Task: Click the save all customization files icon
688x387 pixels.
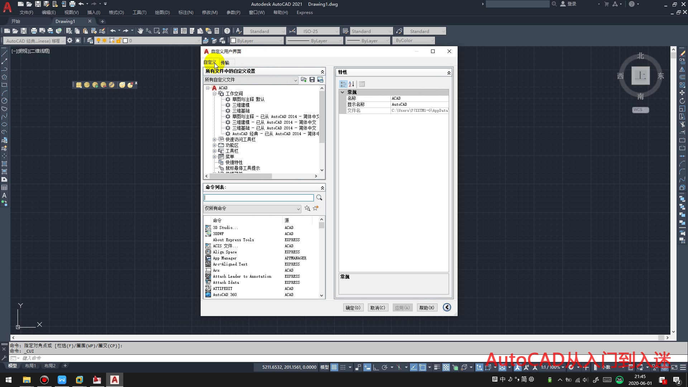Action: (312, 80)
